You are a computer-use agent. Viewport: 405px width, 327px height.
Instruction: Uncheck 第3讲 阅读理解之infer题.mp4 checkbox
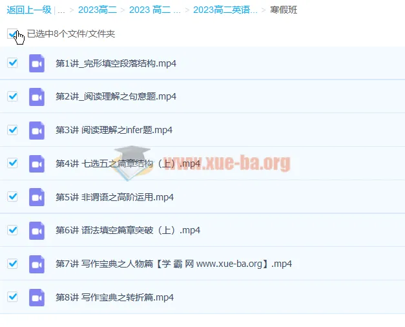(12, 130)
